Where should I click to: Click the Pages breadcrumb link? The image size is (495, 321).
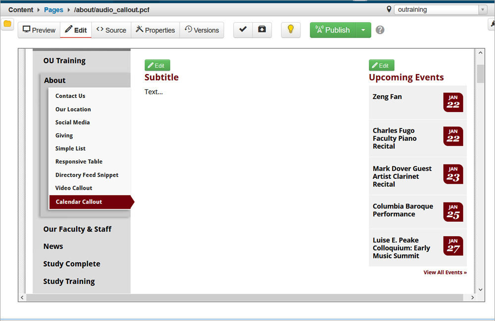(53, 10)
